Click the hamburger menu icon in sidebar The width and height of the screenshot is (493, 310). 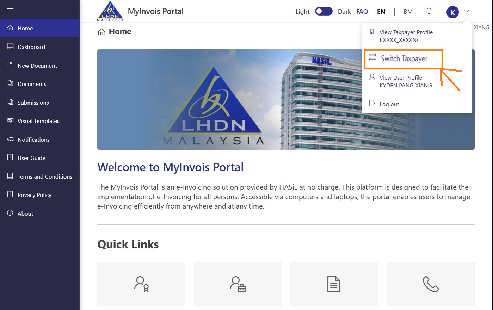10,8
